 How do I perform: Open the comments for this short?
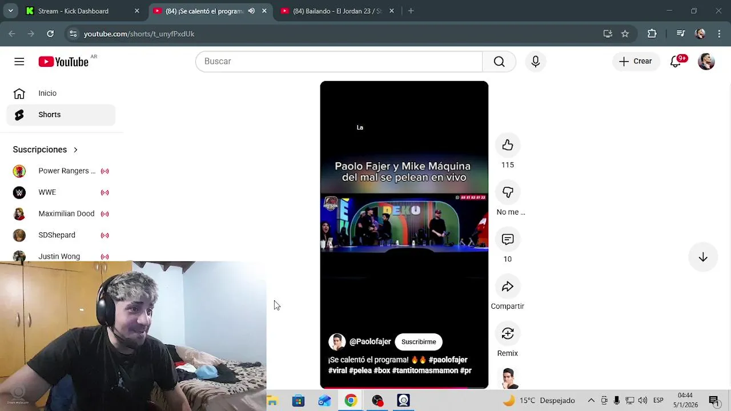pyautogui.click(x=508, y=239)
